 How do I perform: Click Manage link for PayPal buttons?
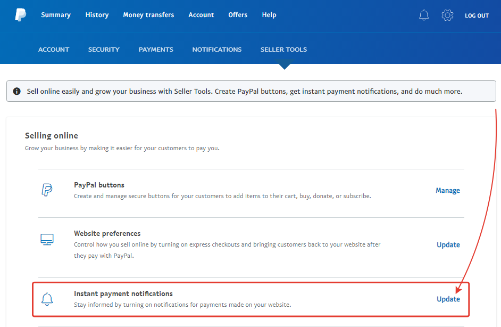[448, 190]
